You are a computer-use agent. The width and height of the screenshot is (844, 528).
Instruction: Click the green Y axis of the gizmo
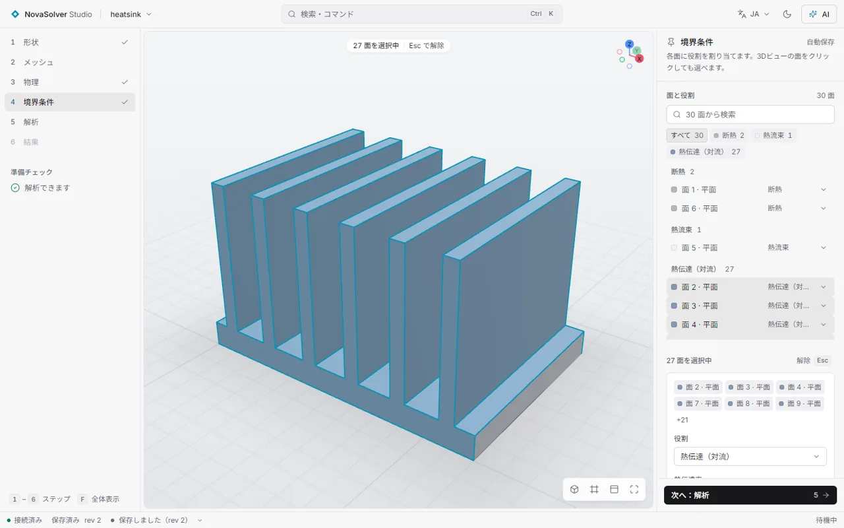coord(637,50)
